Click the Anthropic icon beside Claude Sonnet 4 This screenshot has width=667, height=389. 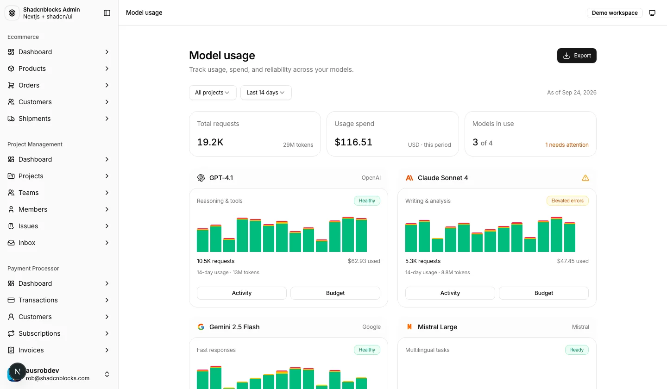pos(409,178)
